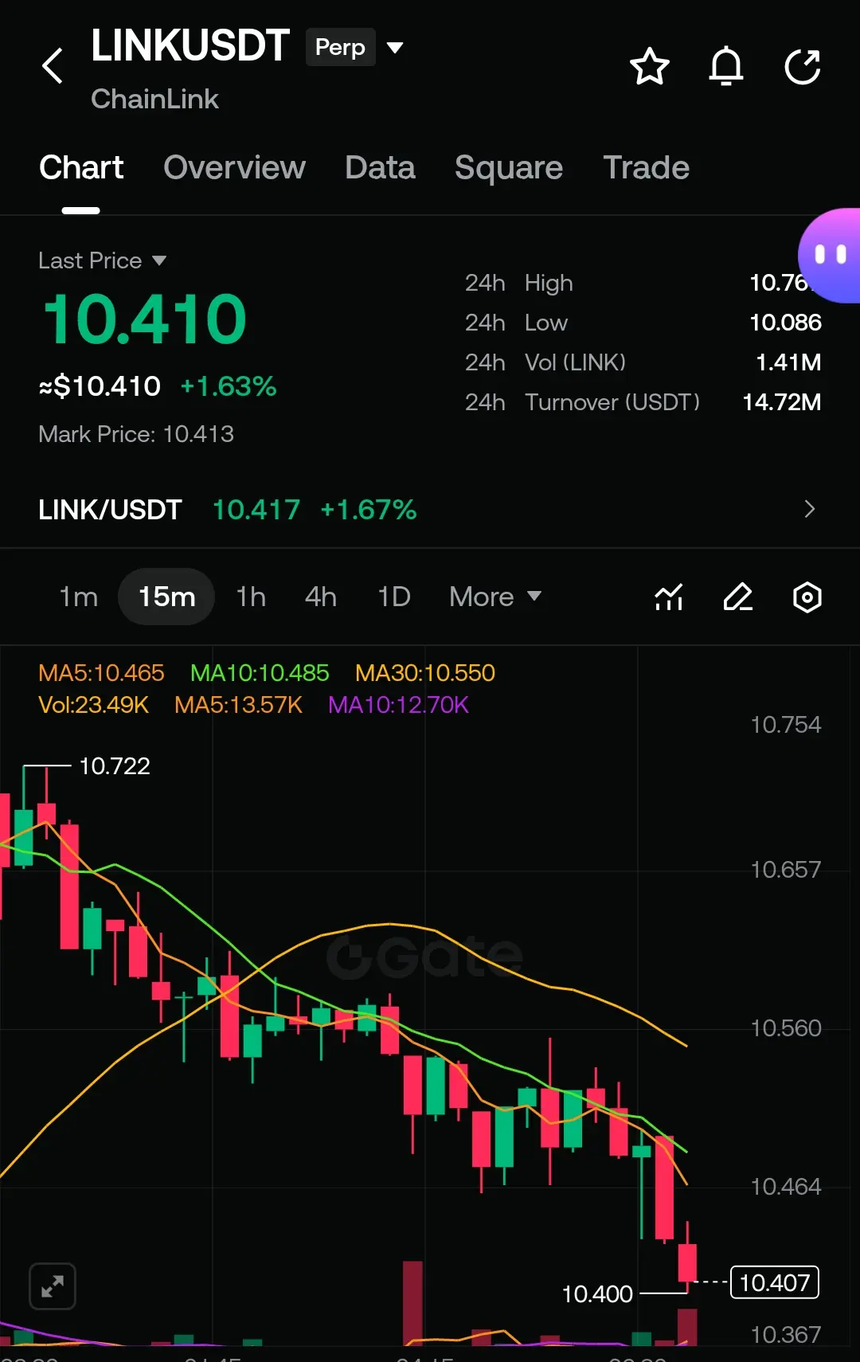Select the drawing pencil tool icon
The width and height of the screenshot is (860, 1362).
click(738, 597)
